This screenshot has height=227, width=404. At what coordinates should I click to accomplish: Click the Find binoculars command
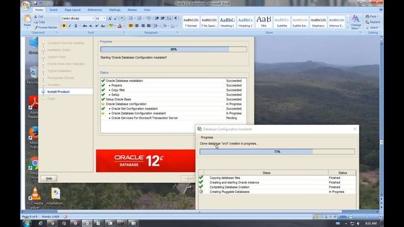pos(371,16)
